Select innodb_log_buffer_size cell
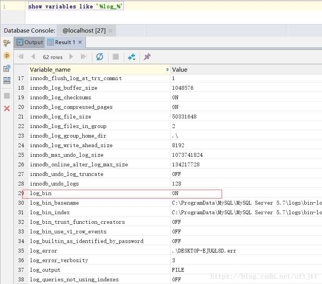The height and width of the screenshot is (284, 322). click(x=99, y=88)
